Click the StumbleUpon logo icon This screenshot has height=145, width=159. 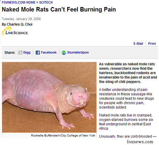(x=64, y=53)
